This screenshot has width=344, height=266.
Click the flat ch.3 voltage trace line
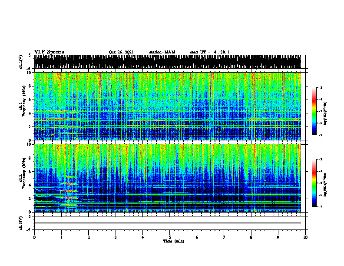pyautogui.click(x=167, y=223)
